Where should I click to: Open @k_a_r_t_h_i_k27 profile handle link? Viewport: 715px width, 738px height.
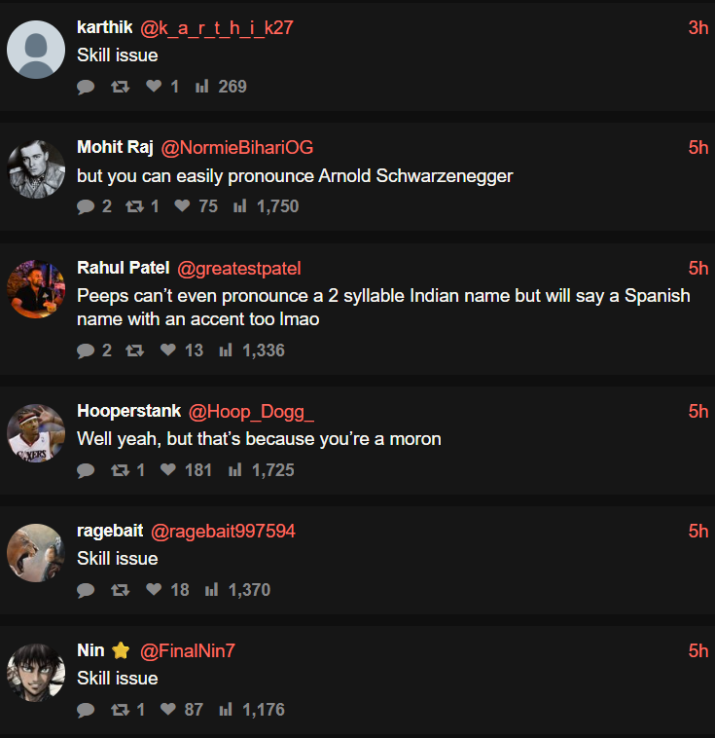pos(217,28)
